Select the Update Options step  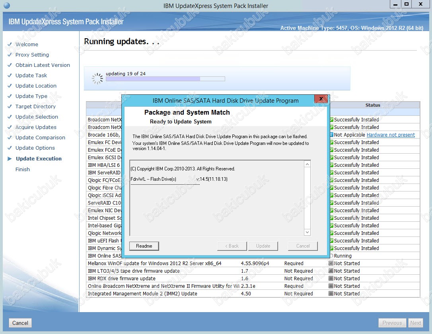point(35,148)
